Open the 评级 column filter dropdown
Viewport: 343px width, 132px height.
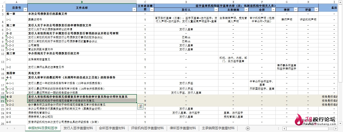click(x=316, y=10)
